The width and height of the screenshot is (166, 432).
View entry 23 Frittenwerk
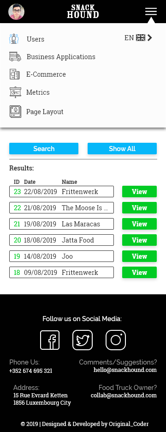click(x=139, y=191)
